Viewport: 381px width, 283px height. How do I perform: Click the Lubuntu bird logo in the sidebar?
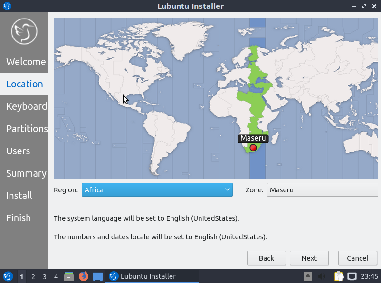click(x=24, y=32)
